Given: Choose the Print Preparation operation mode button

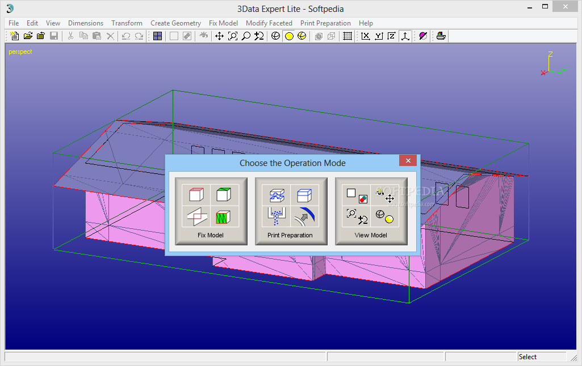Looking at the screenshot, I should (x=291, y=211).
